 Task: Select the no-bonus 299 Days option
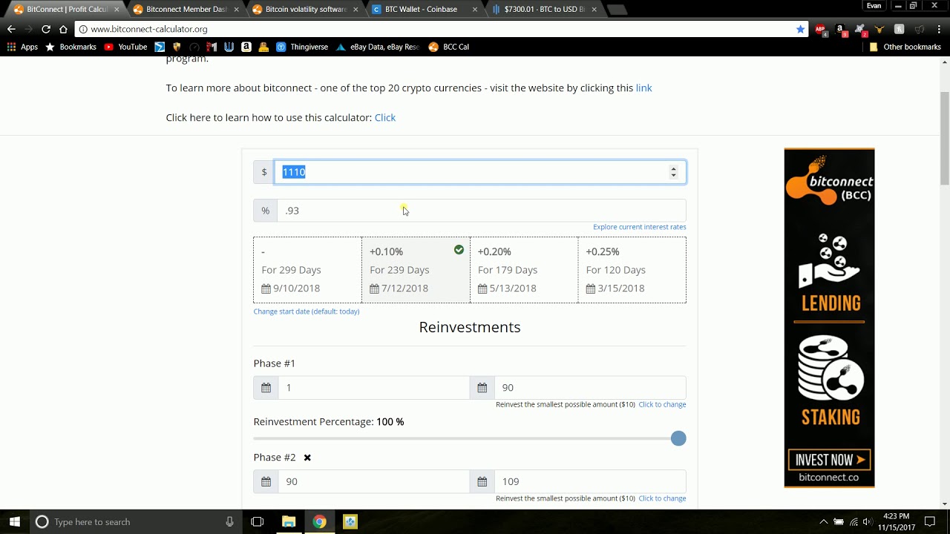point(307,270)
